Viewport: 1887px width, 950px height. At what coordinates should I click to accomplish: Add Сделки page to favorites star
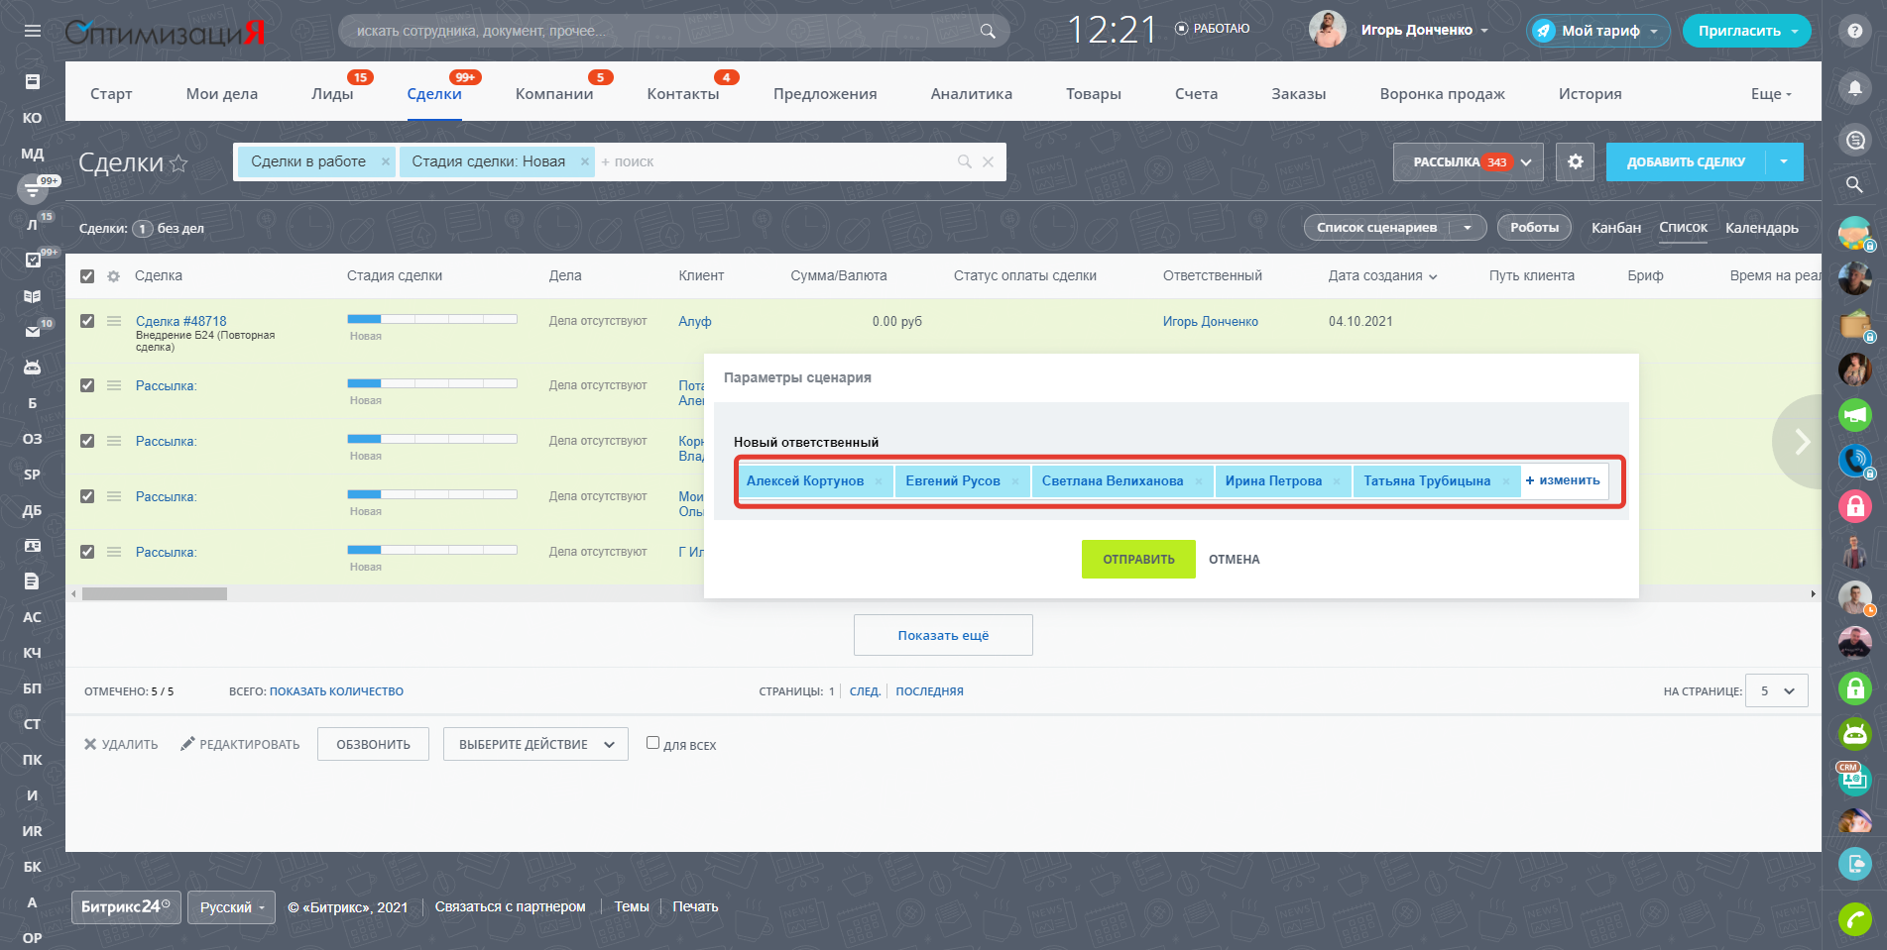[x=178, y=163]
